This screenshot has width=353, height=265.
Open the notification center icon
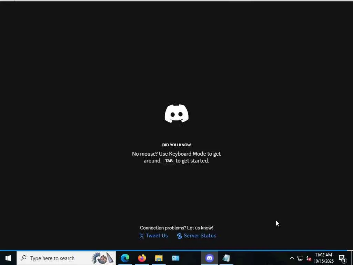(342, 258)
